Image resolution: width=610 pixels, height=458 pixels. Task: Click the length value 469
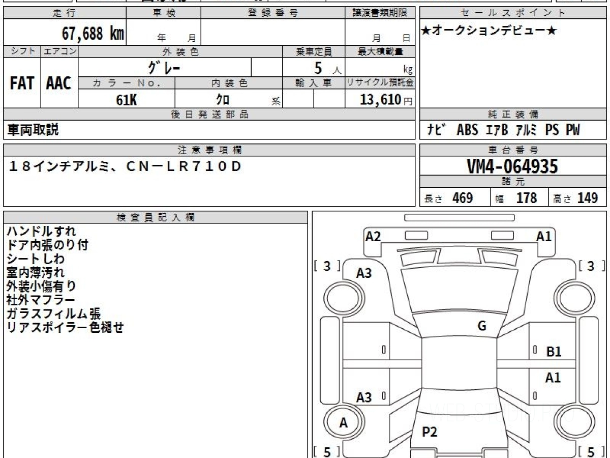pyautogui.click(x=463, y=198)
